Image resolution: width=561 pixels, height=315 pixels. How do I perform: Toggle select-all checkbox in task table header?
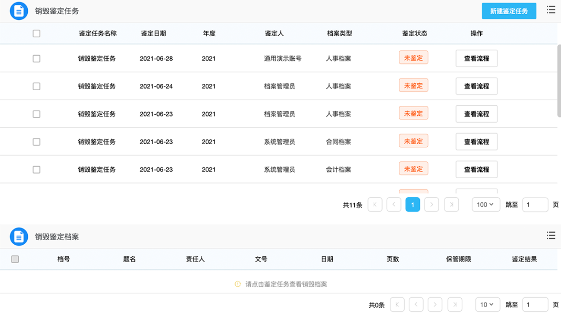(x=36, y=34)
